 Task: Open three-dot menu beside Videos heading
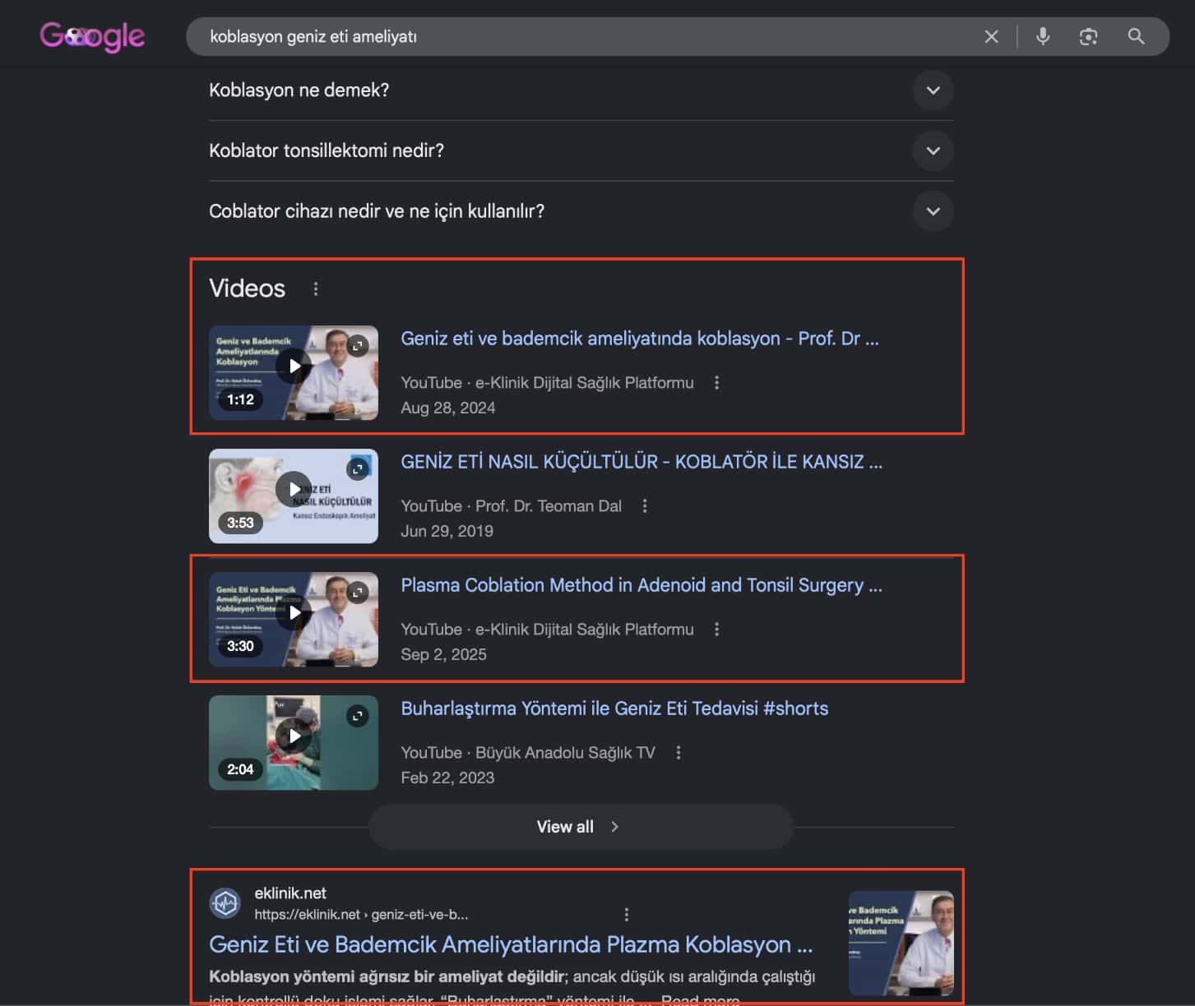coord(316,288)
